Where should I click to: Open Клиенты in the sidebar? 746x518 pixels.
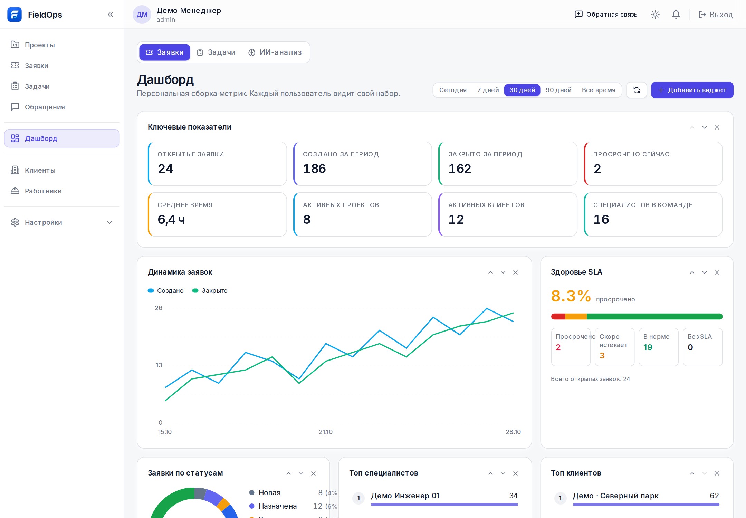point(62,170)
